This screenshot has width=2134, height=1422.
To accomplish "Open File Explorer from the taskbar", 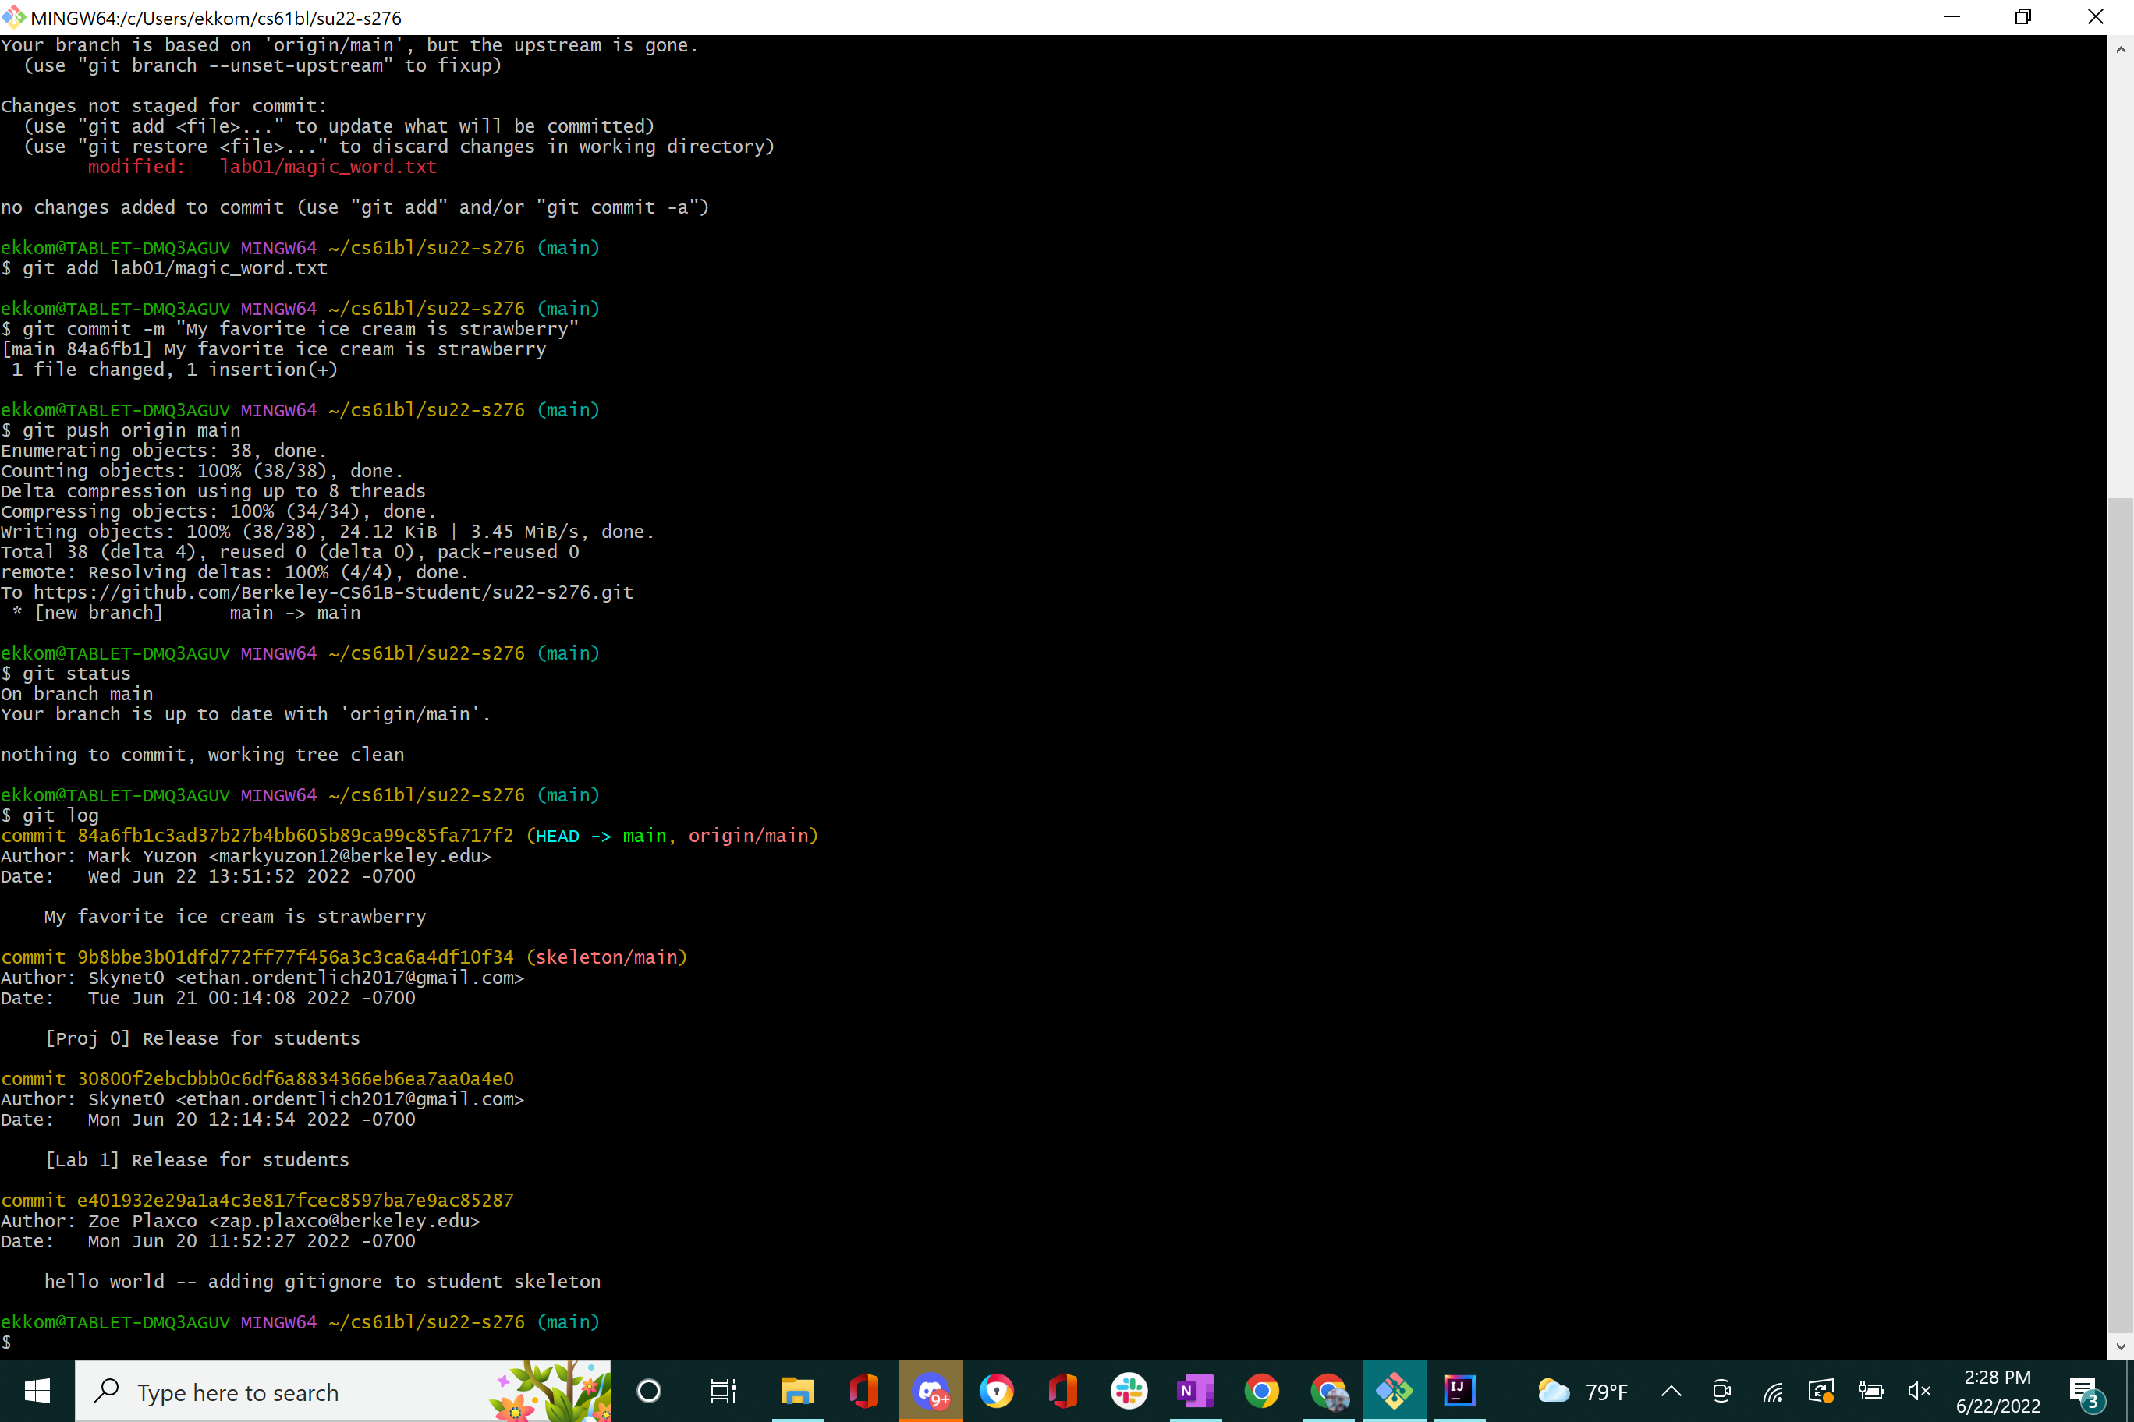I will tap(796, 1390).
